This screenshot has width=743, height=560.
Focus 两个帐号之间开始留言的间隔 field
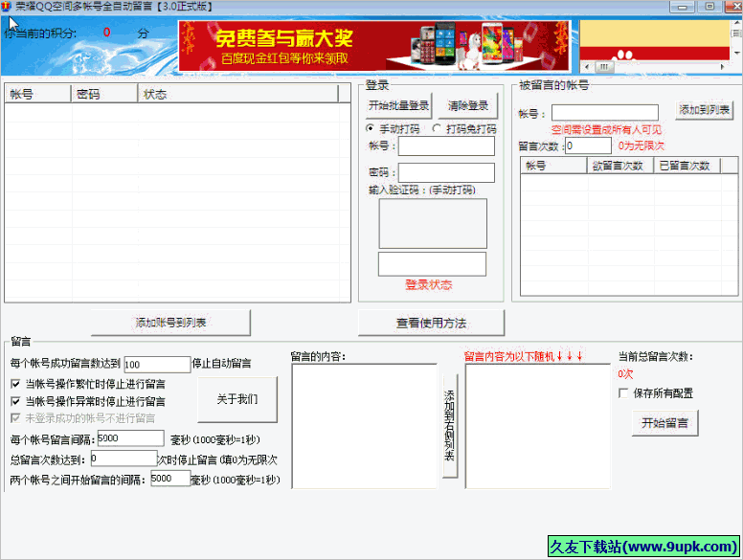(x=170, y=478)
